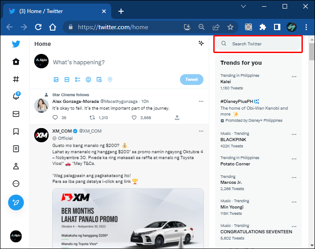The image size is (315, 249).
Task: Select the Home / Twitter browser tab
Action: [58, 11]
